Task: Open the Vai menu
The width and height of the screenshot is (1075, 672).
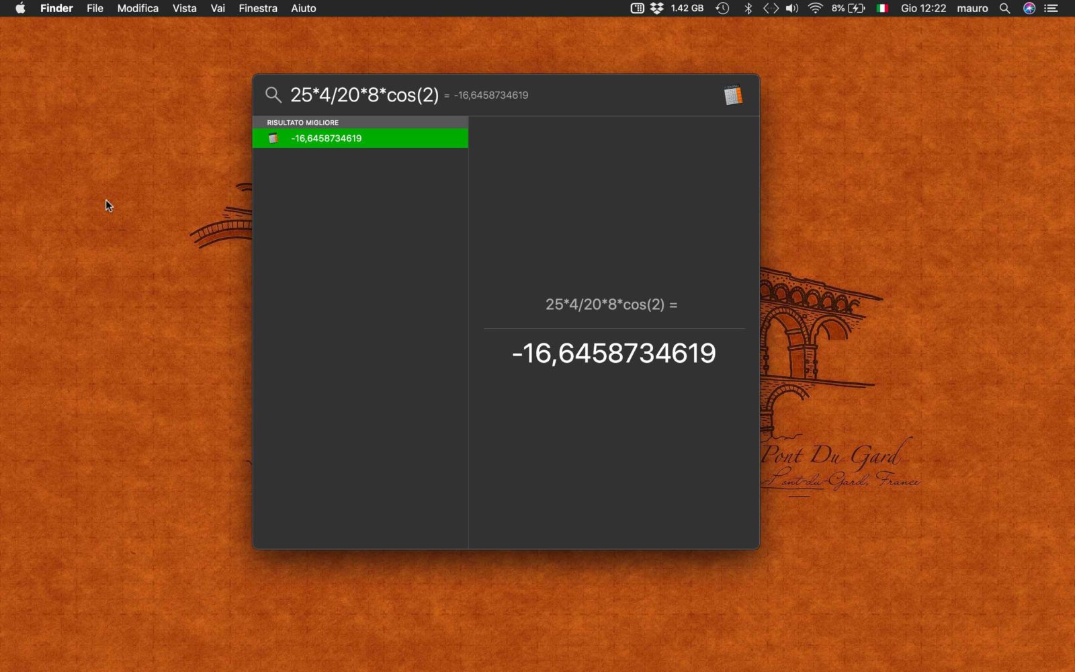Action: pyautogui.click(x=218, y=8)
